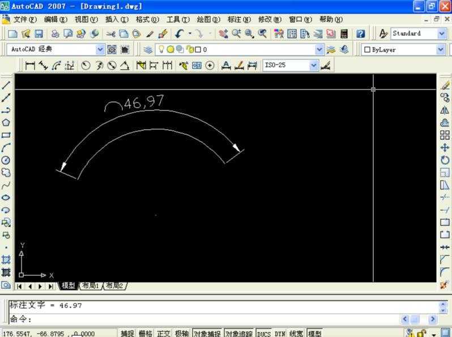Select the Diameter dimension tool
This screenshot has width=452, height=337.
112,66
